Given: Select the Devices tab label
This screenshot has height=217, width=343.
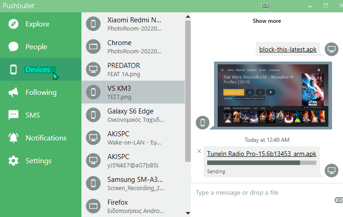Looking at the screenshot, I should [x=38, y=70].
